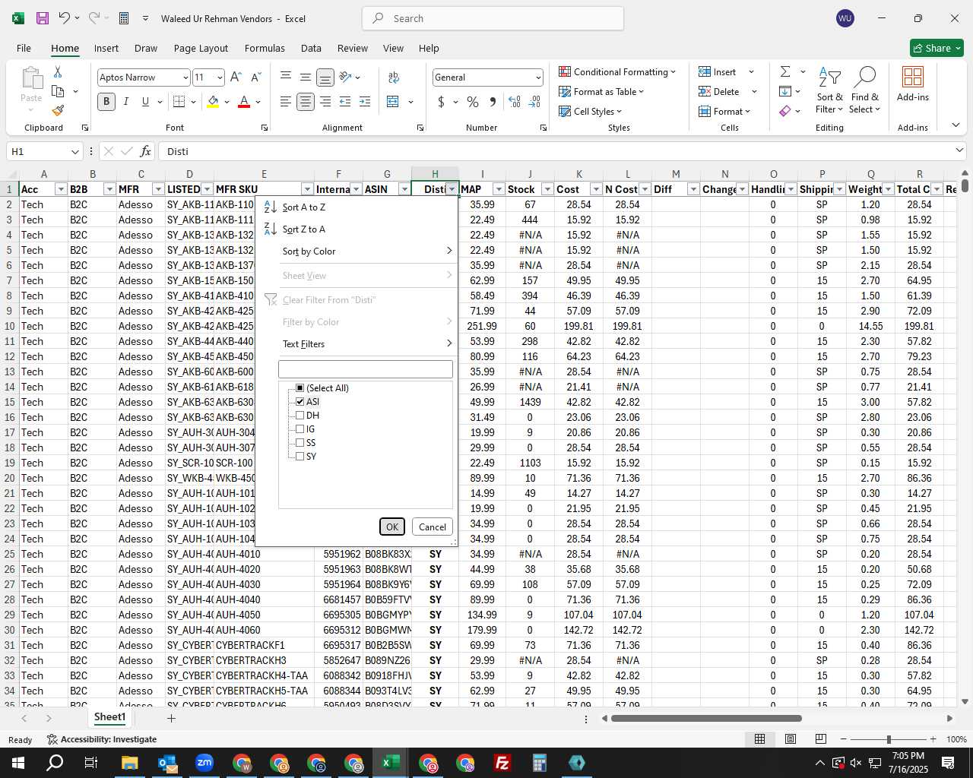Click the Undo arrow icon
973x778 pixels.
click(x=65, y=18)
